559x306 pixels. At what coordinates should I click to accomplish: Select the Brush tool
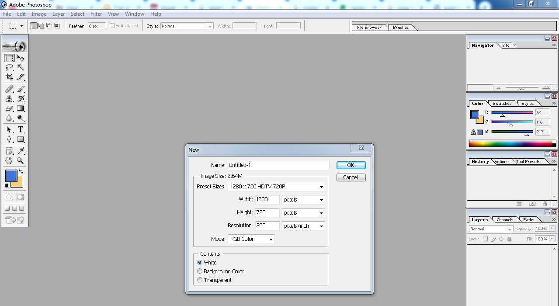tap(21, 89)
